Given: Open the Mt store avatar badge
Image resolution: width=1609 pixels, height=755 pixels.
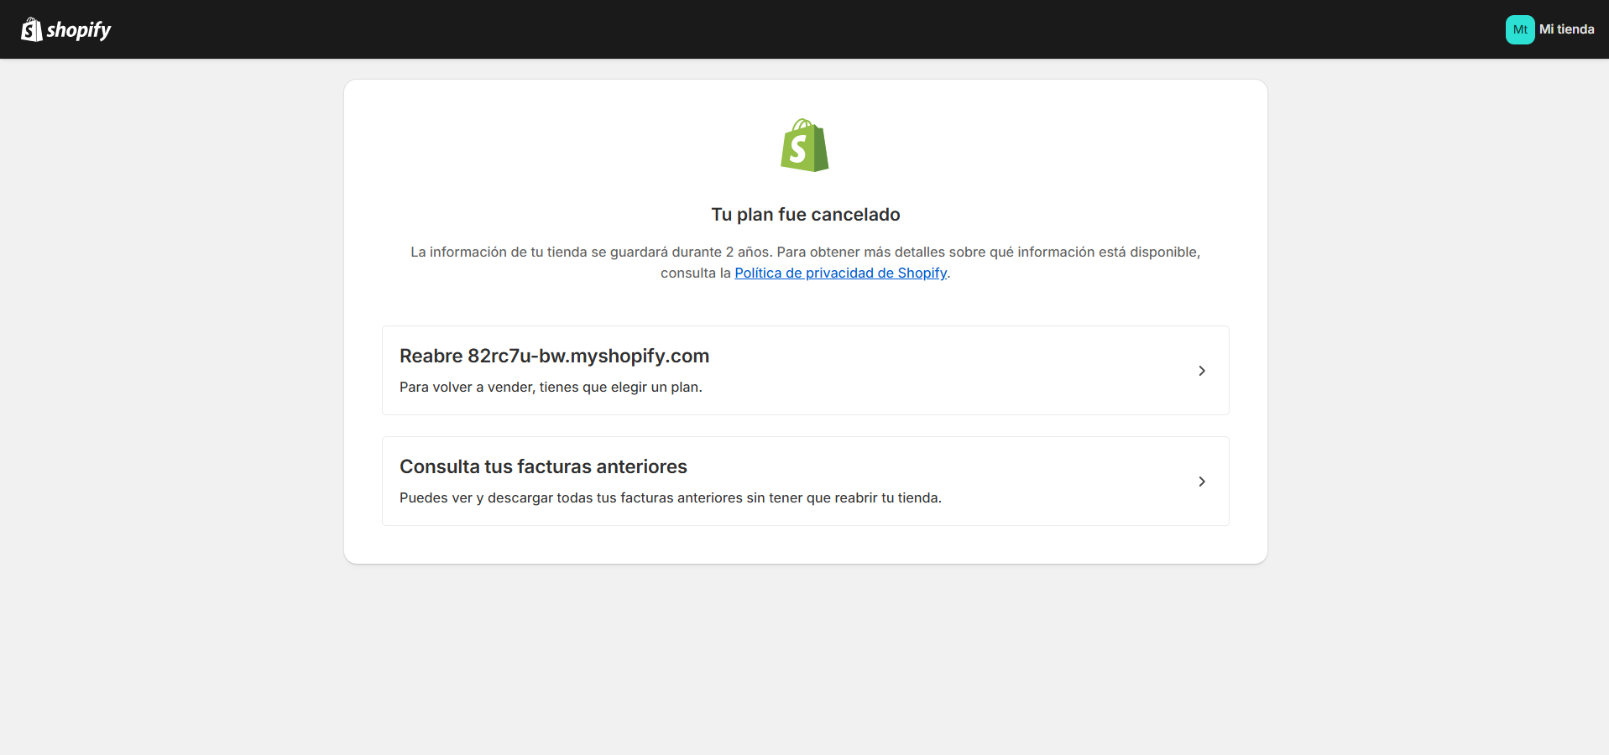Looking at the screenshot, I should [1520, 29].
